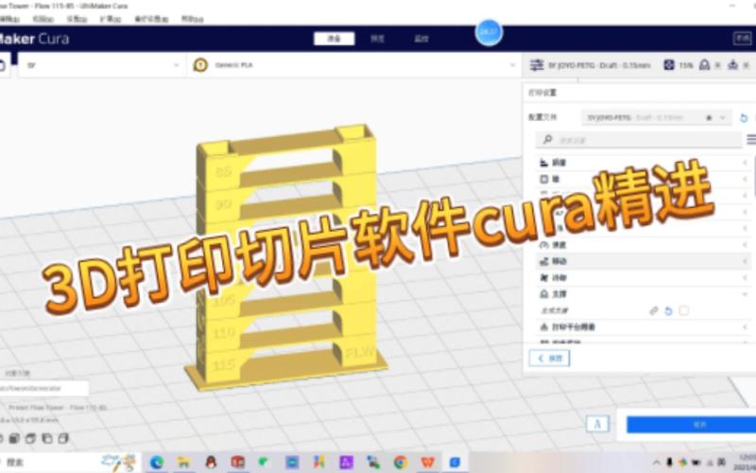Collapse the Support category chevron
Image resolution: width=756 pixels, height=473 pixels.
745,294
